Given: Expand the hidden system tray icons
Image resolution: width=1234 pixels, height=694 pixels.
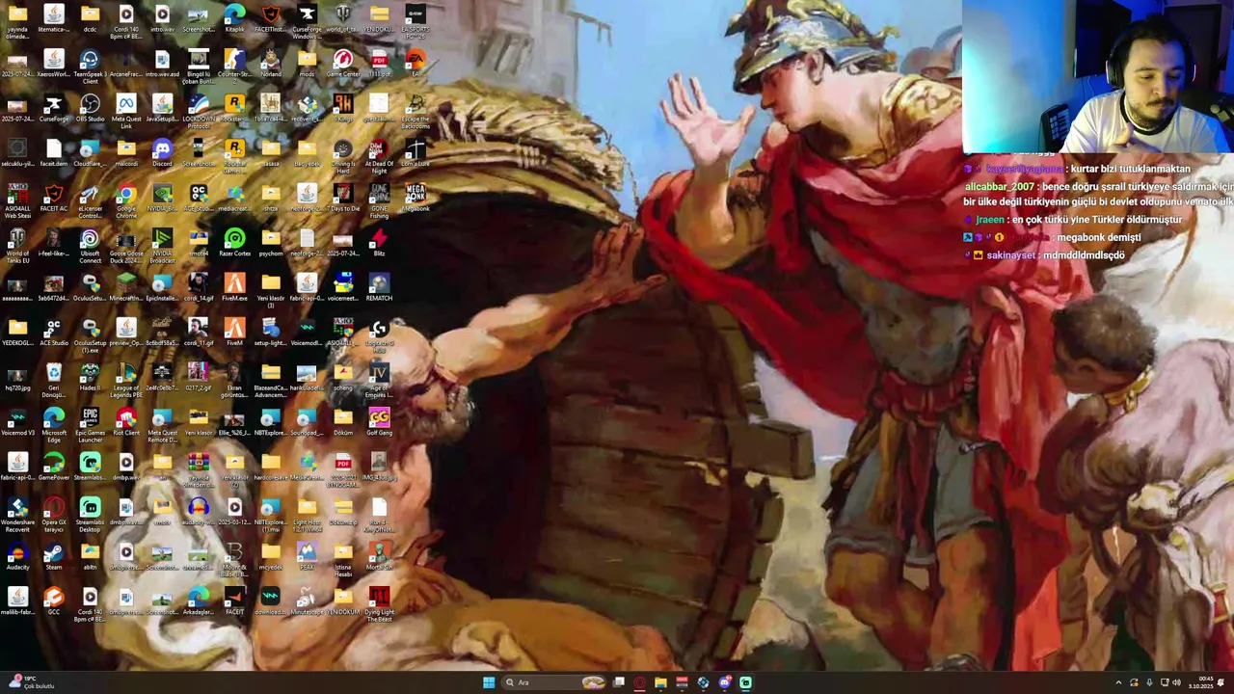Looking at the screenshot, I should [1118, 682].
